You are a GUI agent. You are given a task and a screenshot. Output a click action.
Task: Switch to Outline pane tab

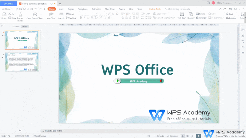click(x=16, y=26)
